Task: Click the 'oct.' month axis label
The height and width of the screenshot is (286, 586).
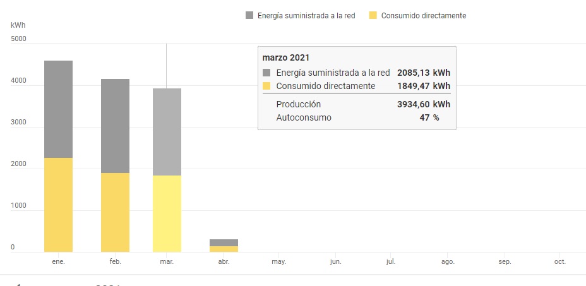Action: tap(559, 261)
